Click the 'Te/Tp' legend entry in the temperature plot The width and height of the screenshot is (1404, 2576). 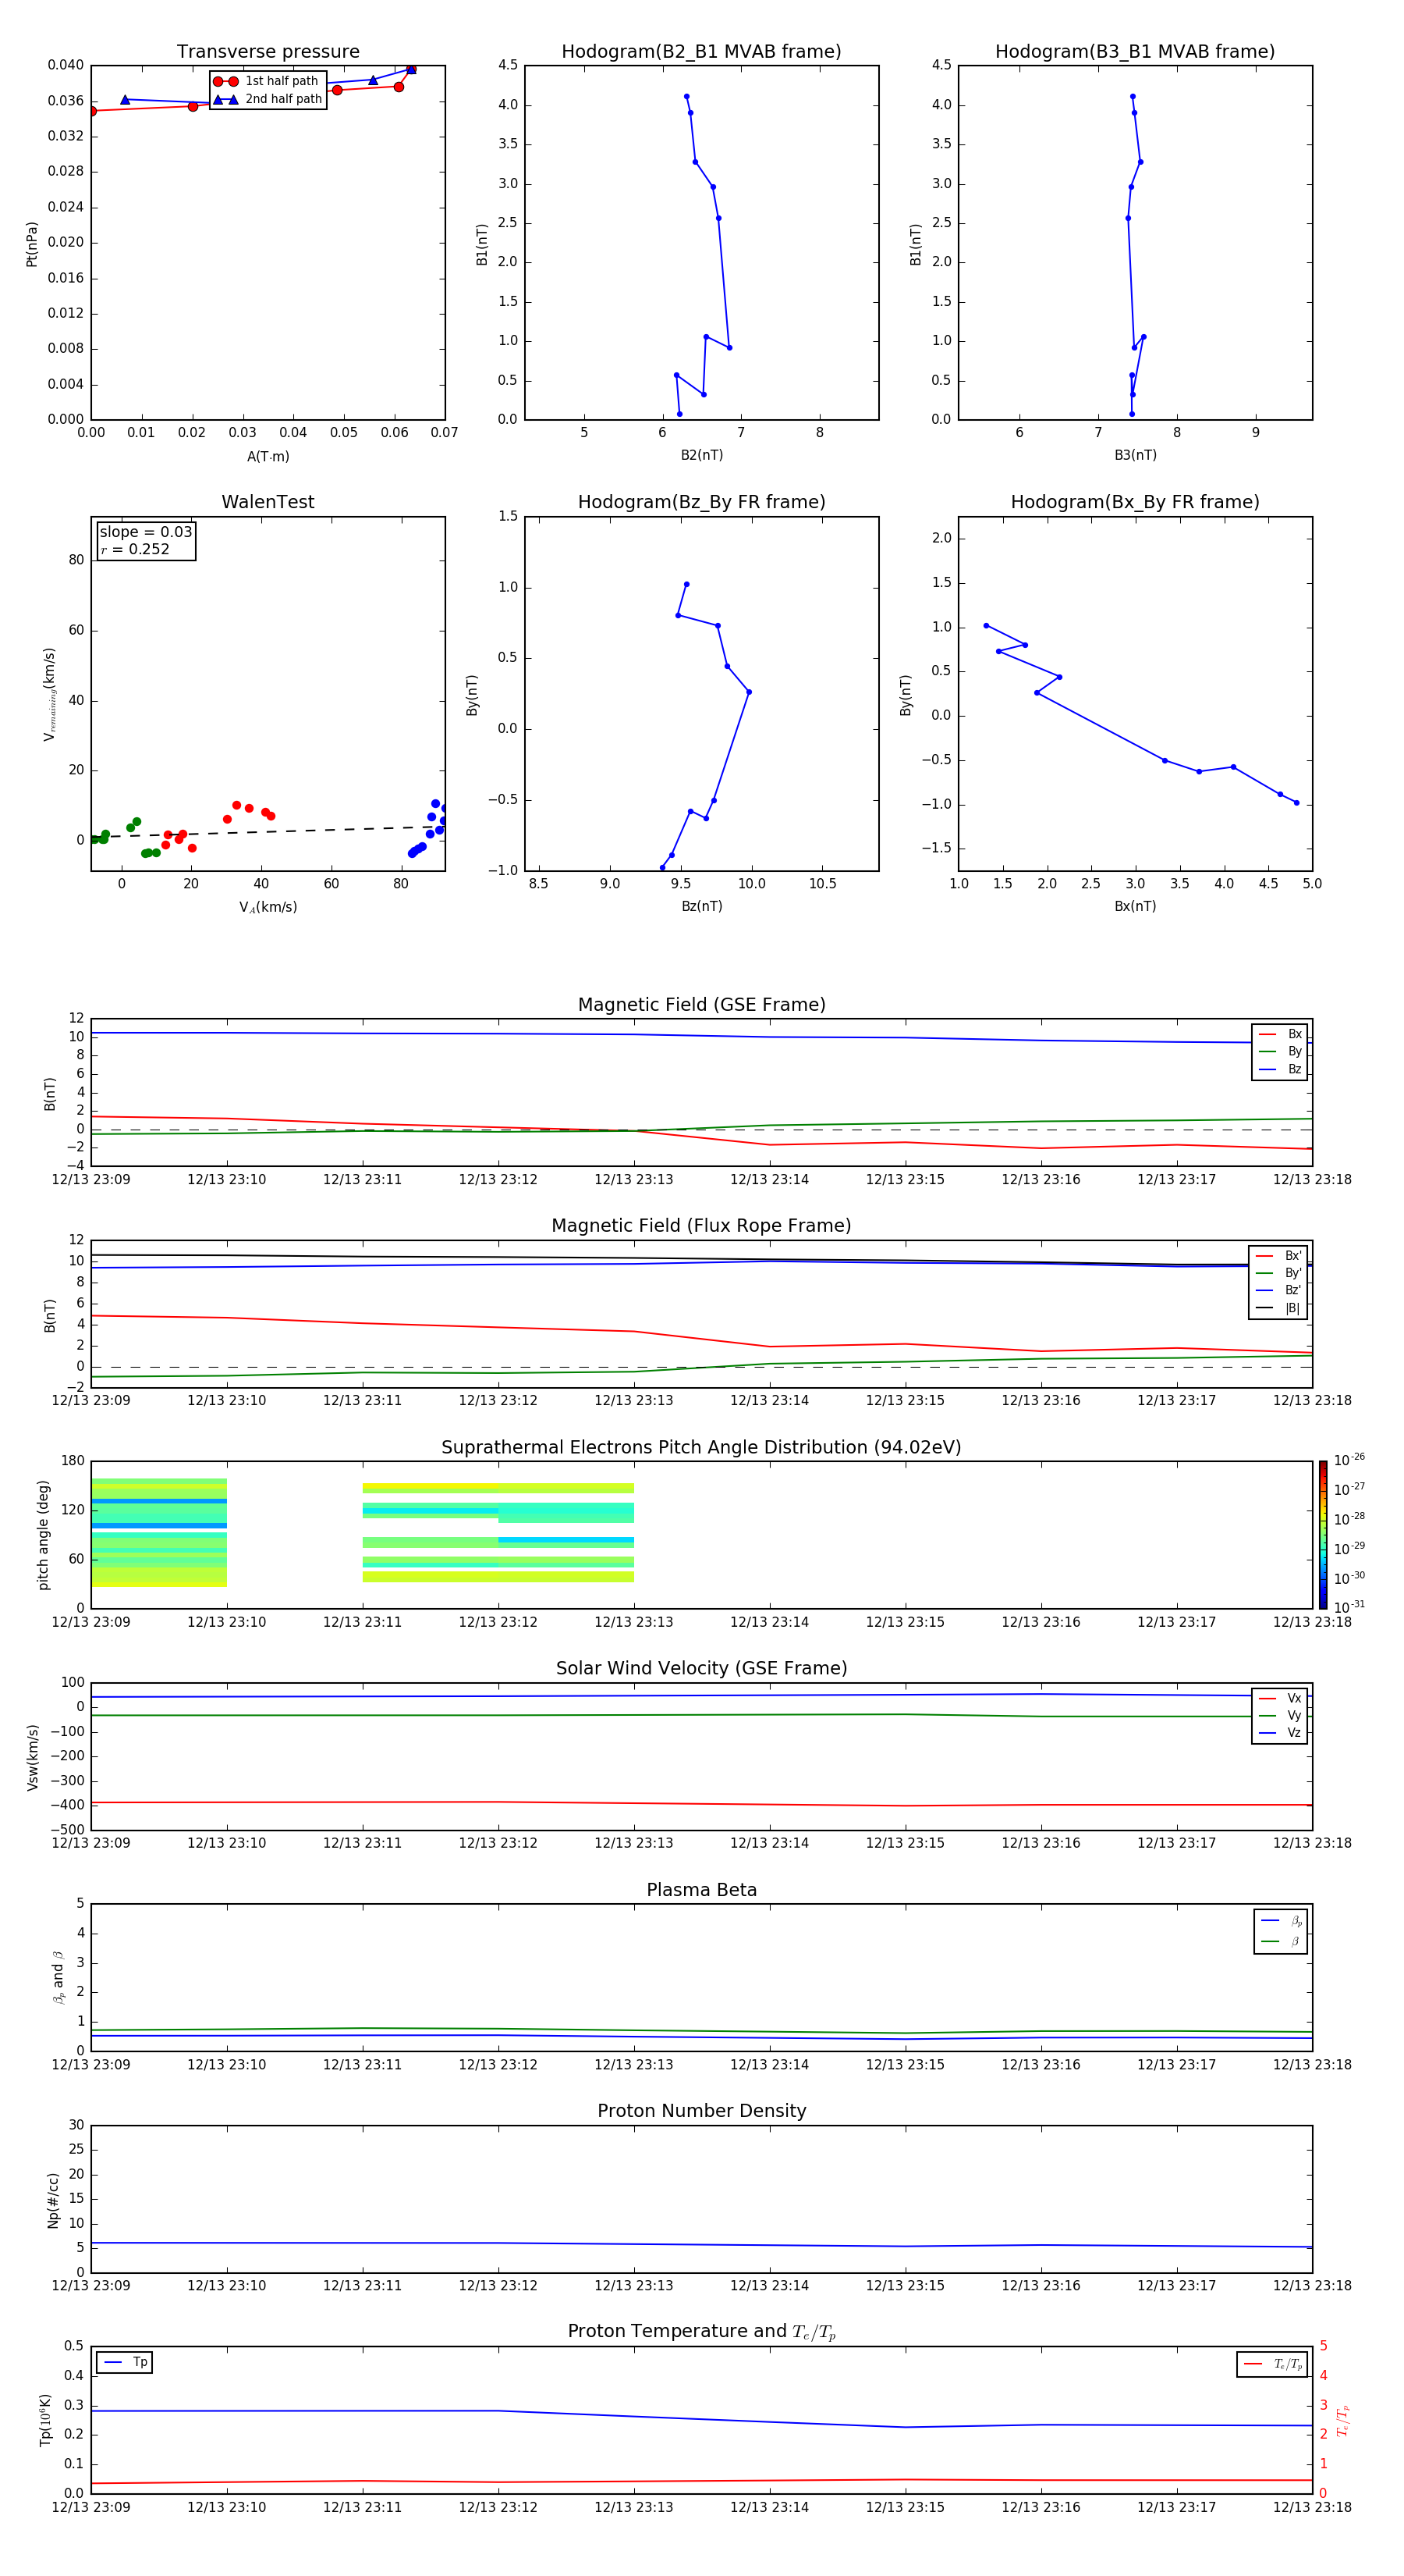1273,2364
